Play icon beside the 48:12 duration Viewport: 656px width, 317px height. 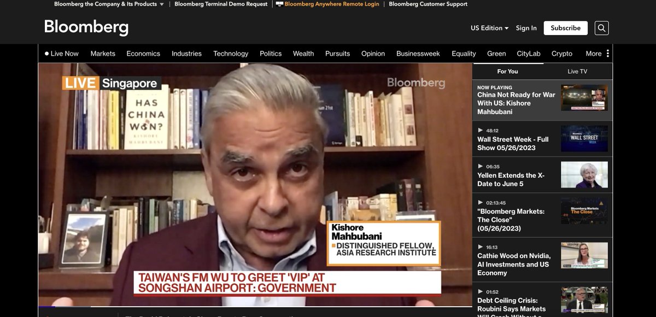coord(480,131)
